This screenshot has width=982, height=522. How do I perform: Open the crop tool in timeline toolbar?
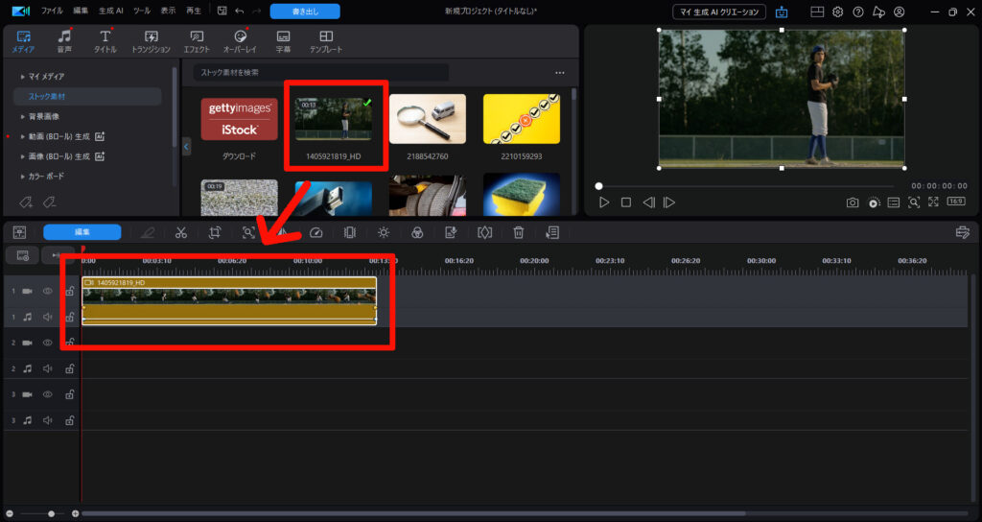[215, 232]
